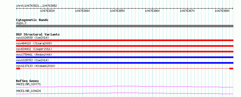The width and height of the screenshot is (241, 97).
Task: Click ruler tick label 104763840
Action: pos(83,11)
